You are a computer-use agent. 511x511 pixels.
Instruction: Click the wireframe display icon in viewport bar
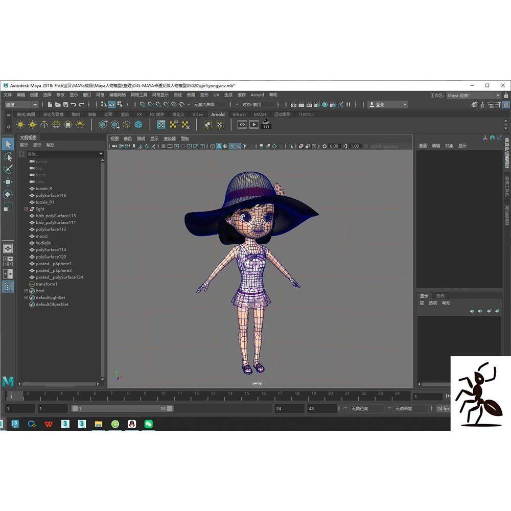coord(212,147)
